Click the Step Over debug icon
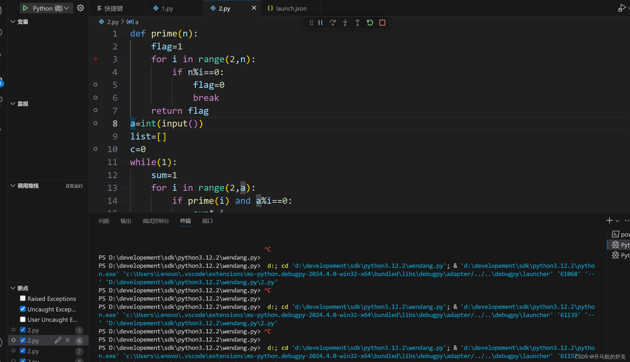 click(333, 23)
